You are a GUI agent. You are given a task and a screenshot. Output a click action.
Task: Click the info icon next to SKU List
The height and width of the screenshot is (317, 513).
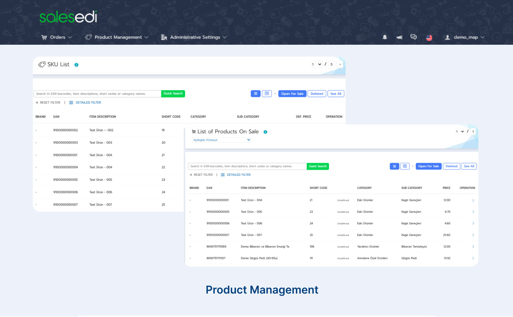76,65
